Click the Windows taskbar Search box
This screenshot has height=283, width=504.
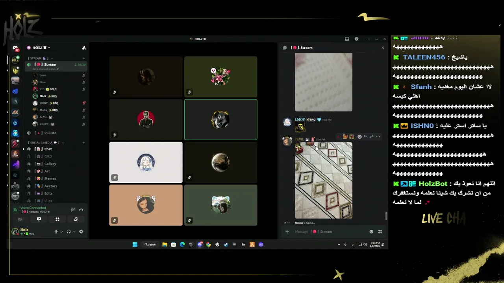point(150,244)
